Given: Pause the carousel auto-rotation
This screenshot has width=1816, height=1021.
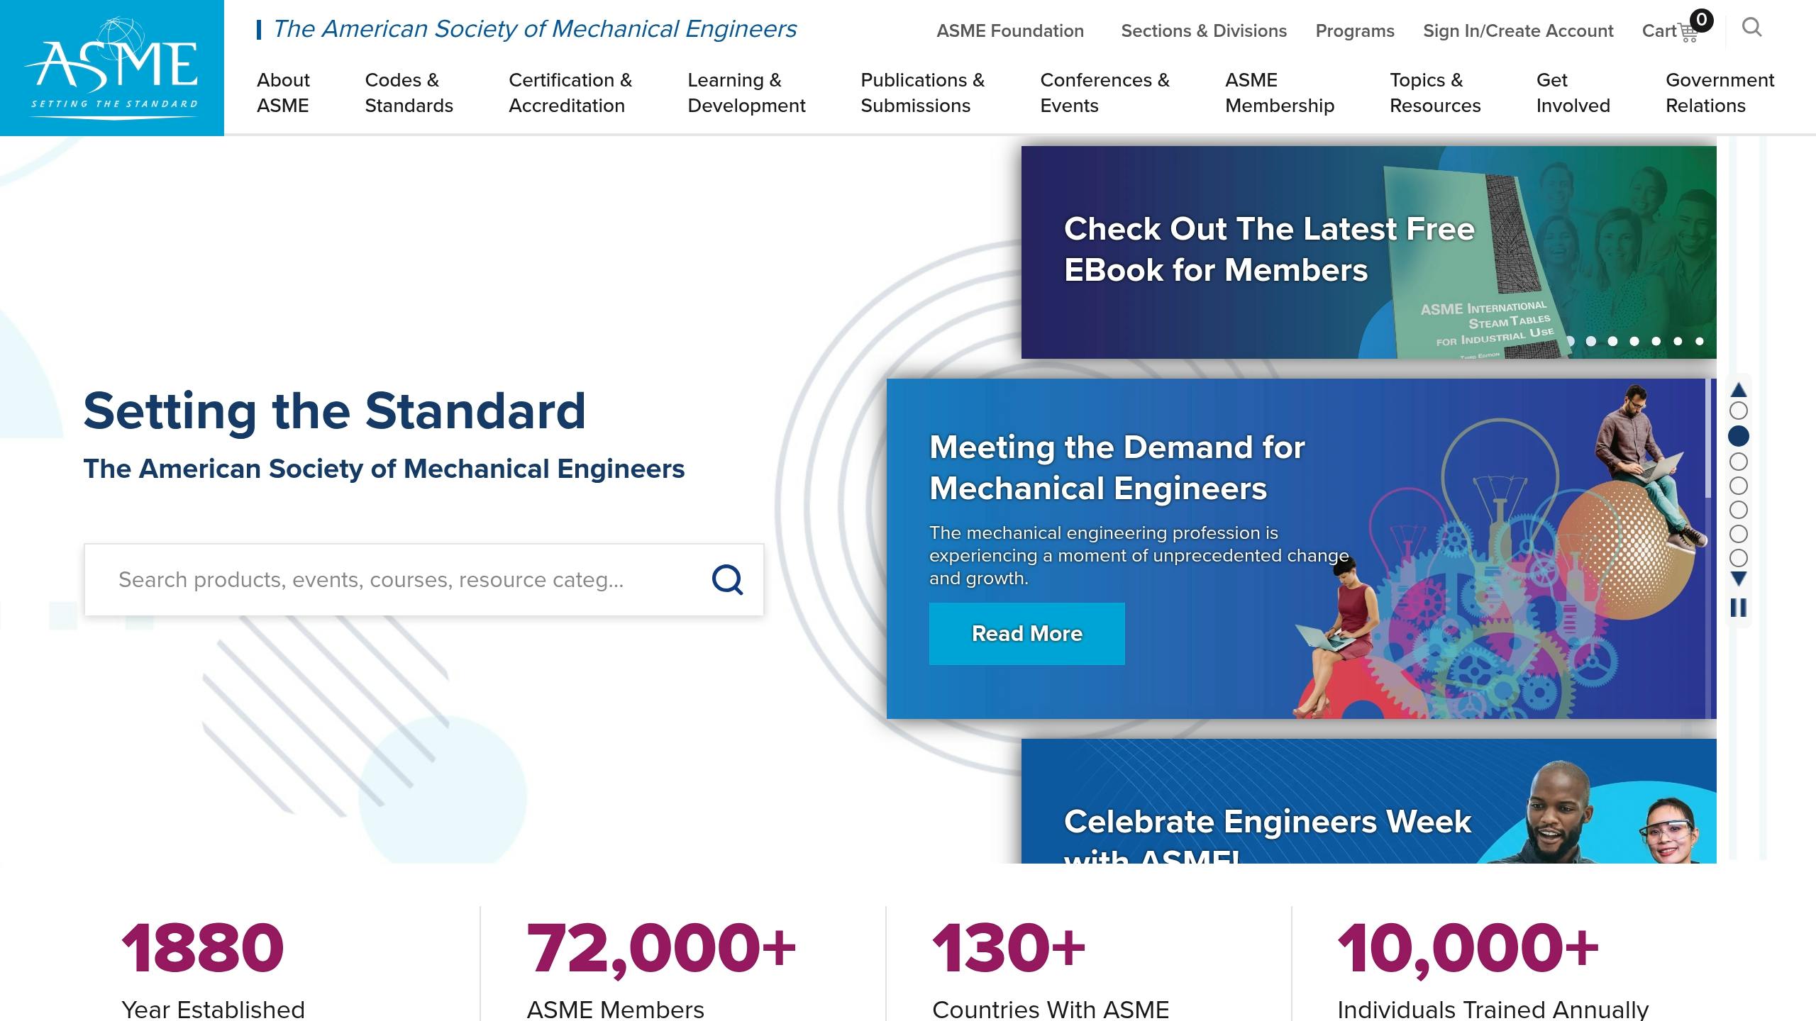Looking at the screenshot, I should click(x=1738, y=608).
